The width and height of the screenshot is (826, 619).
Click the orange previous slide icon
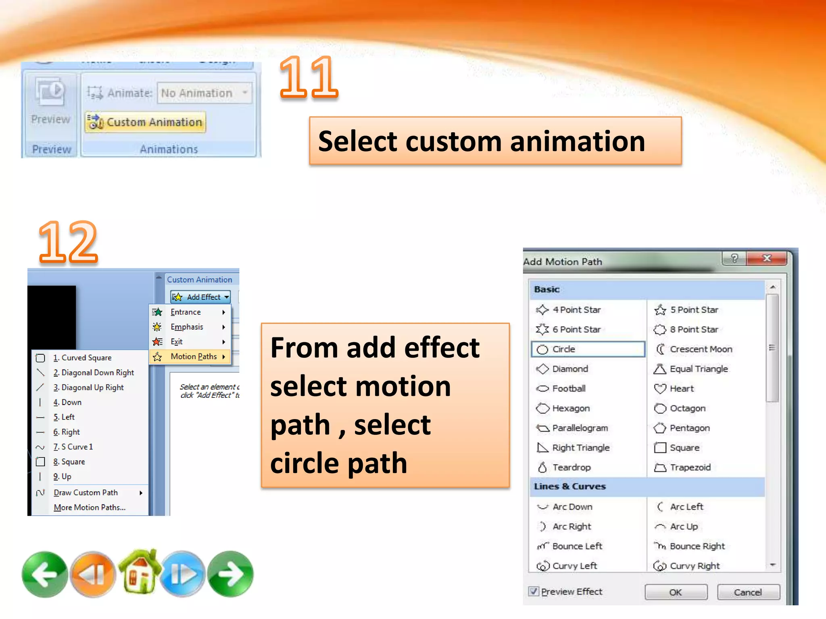[x=93, y=574]
